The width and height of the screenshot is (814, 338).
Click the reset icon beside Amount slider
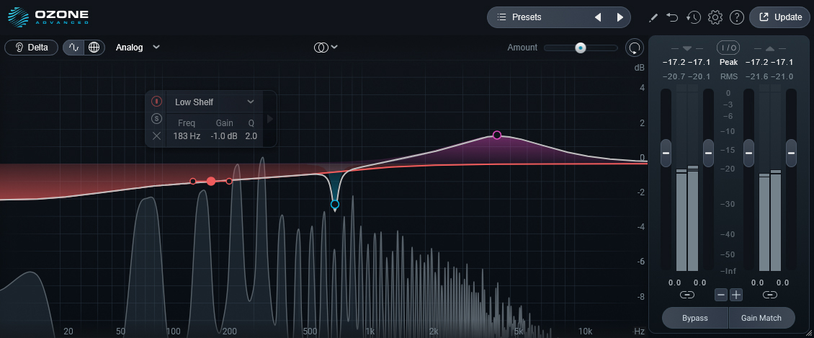(634, 48)
